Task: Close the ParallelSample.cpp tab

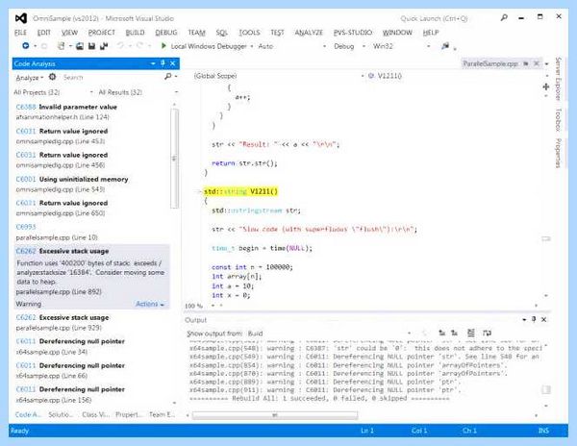Action: point(537,63)
